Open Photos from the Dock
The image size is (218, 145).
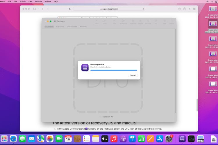click(50, 139)
